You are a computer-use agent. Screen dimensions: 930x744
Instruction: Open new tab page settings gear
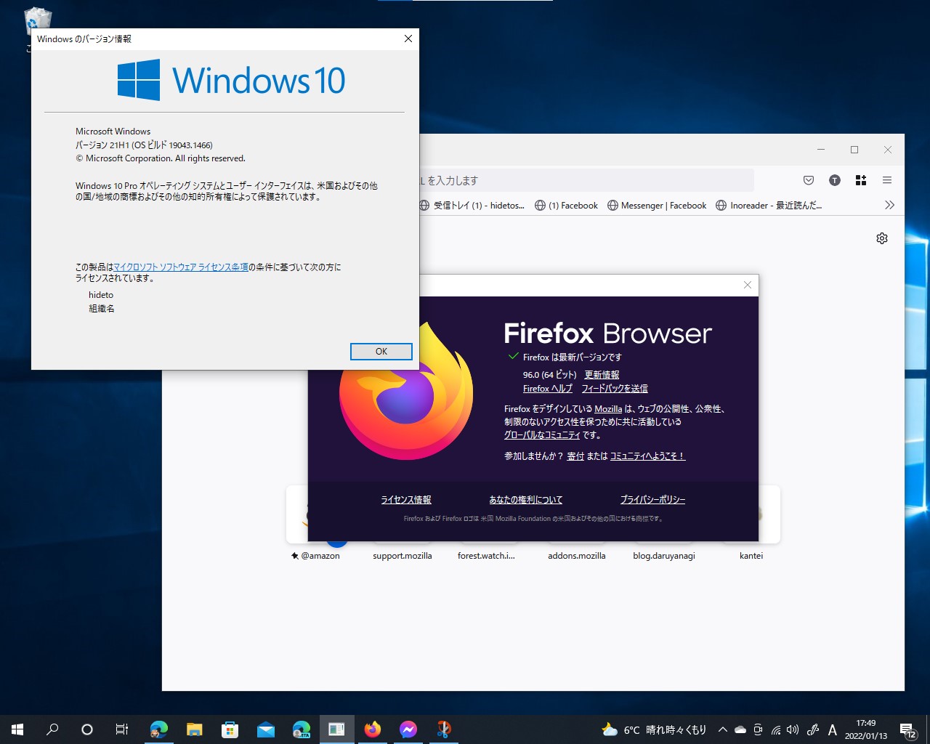pyautogui.click(x=881, y=238)
